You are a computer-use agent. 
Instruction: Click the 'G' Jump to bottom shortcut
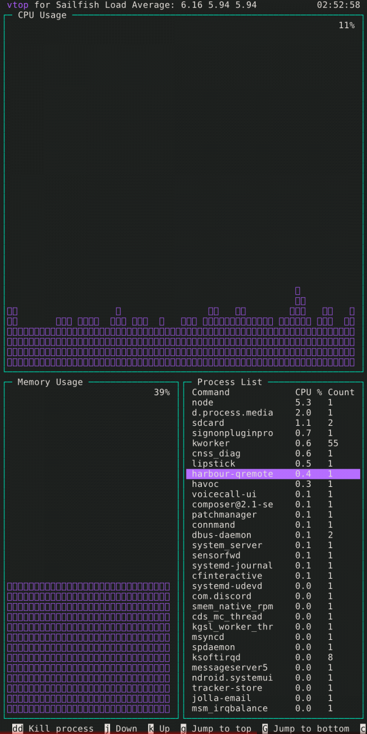click(305, 728)
